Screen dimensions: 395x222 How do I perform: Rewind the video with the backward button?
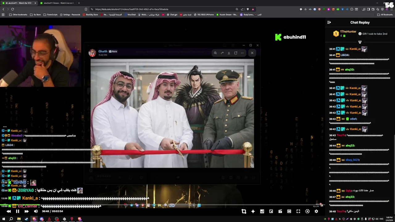pos(9,211)
